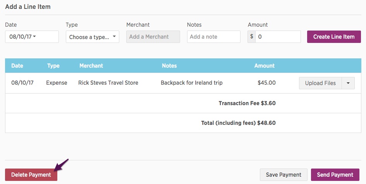Focus the Add a note field

213,37
